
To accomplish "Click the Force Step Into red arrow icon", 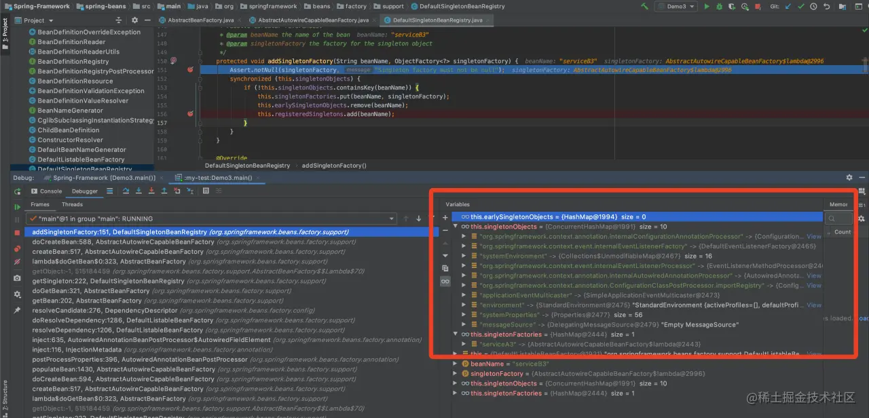I will click(x=151, y=191).
